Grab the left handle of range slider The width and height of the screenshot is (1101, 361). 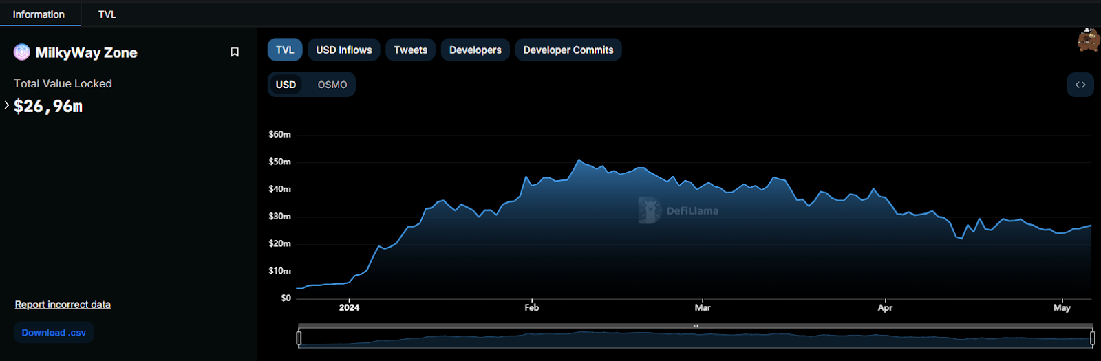click(x=299, y=338)
